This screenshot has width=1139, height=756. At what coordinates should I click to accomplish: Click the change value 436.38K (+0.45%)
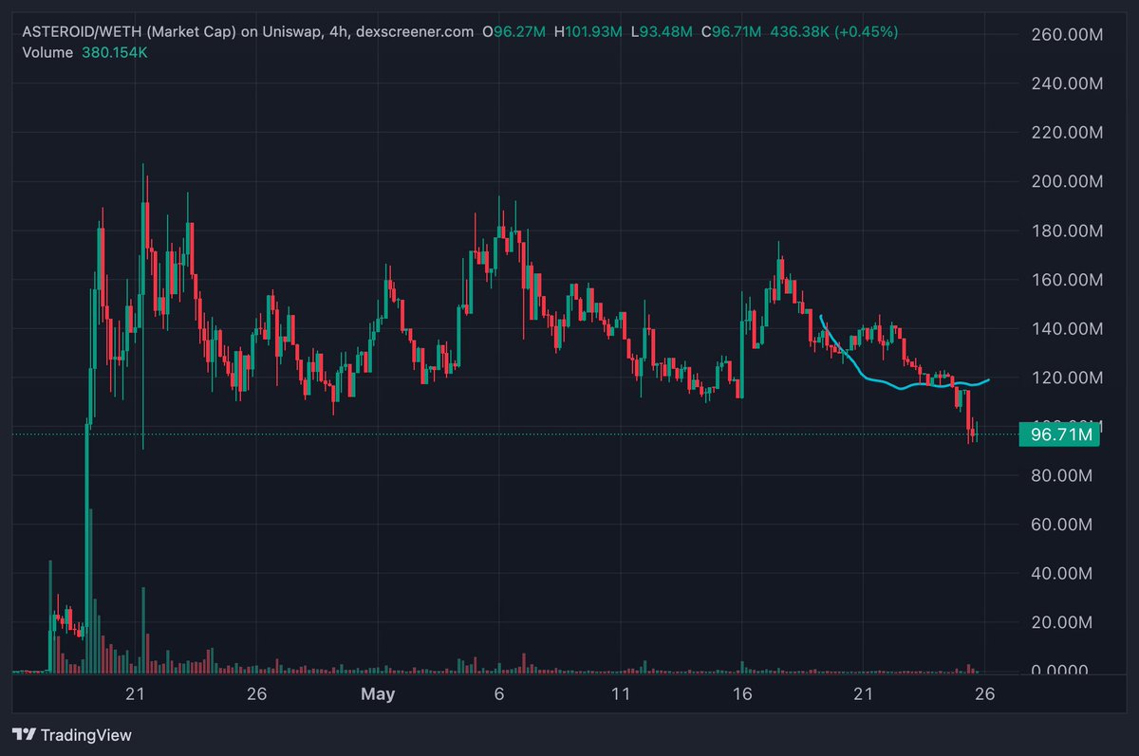(832, 32)
